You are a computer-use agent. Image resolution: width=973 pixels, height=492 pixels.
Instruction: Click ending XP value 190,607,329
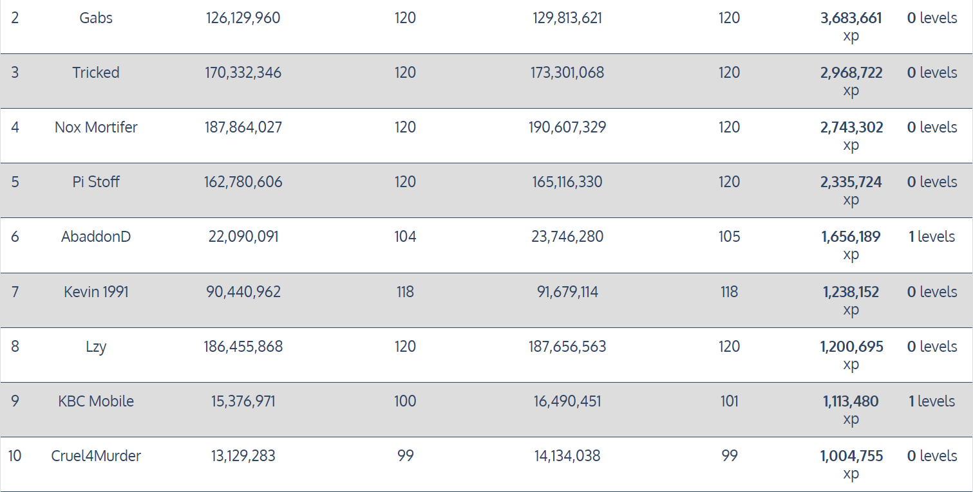coord(567,127)
